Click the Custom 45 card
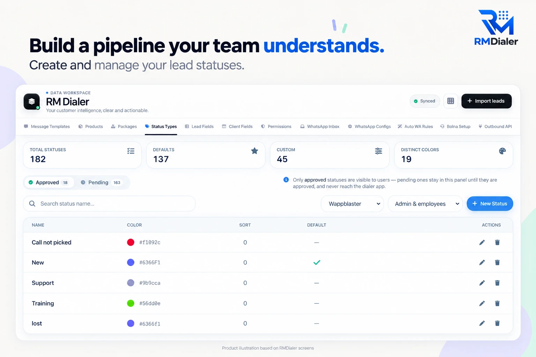The height and width of the screenshot is (357, 536). coord(330,155)
